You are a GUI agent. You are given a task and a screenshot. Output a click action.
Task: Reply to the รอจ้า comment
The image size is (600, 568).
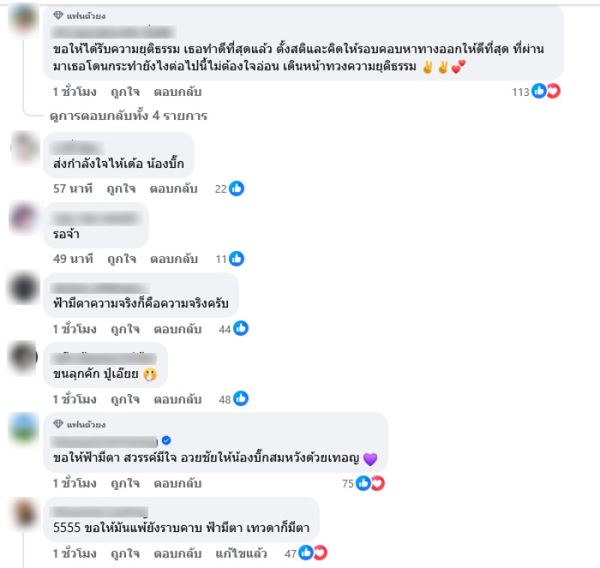click(x=174, y=259)
